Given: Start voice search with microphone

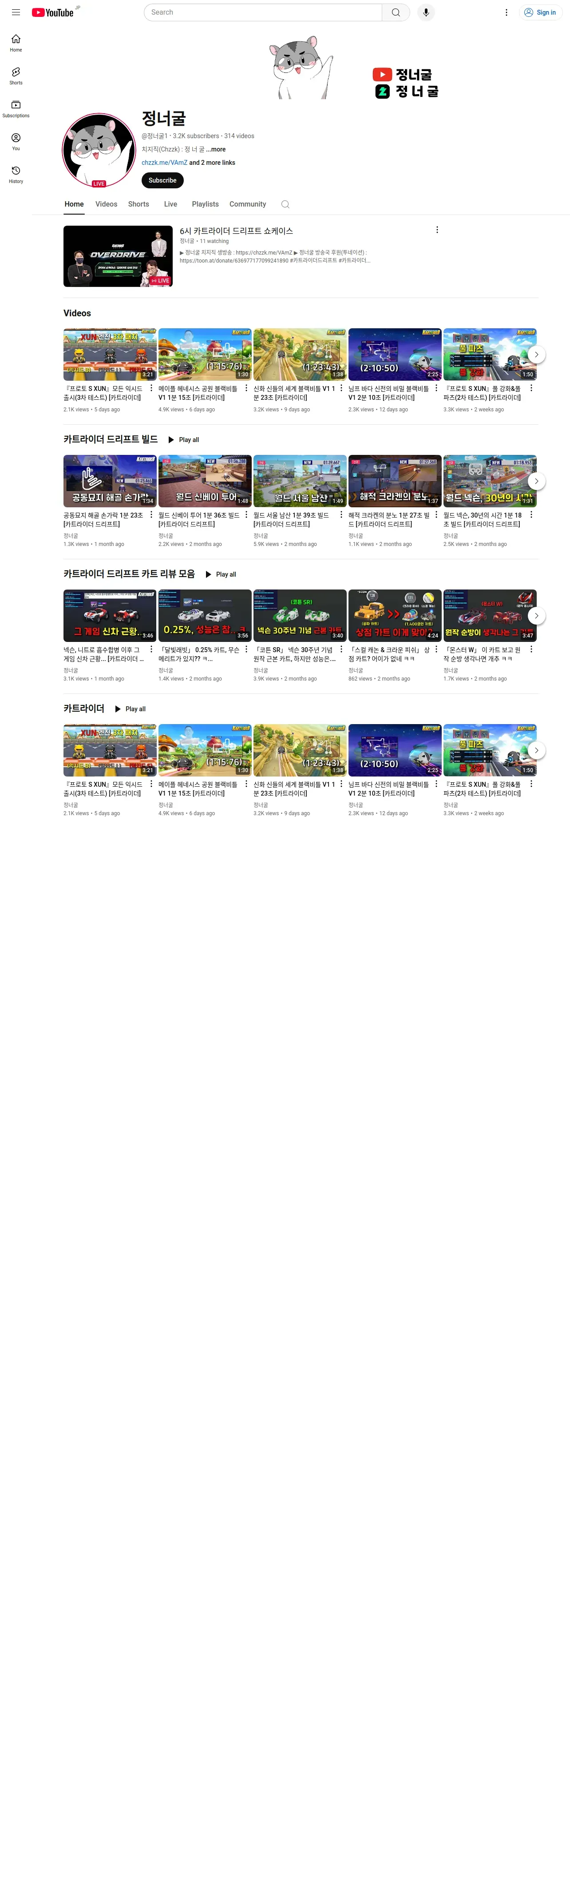Looking at the screenshot, I should (x=426, y=12).
